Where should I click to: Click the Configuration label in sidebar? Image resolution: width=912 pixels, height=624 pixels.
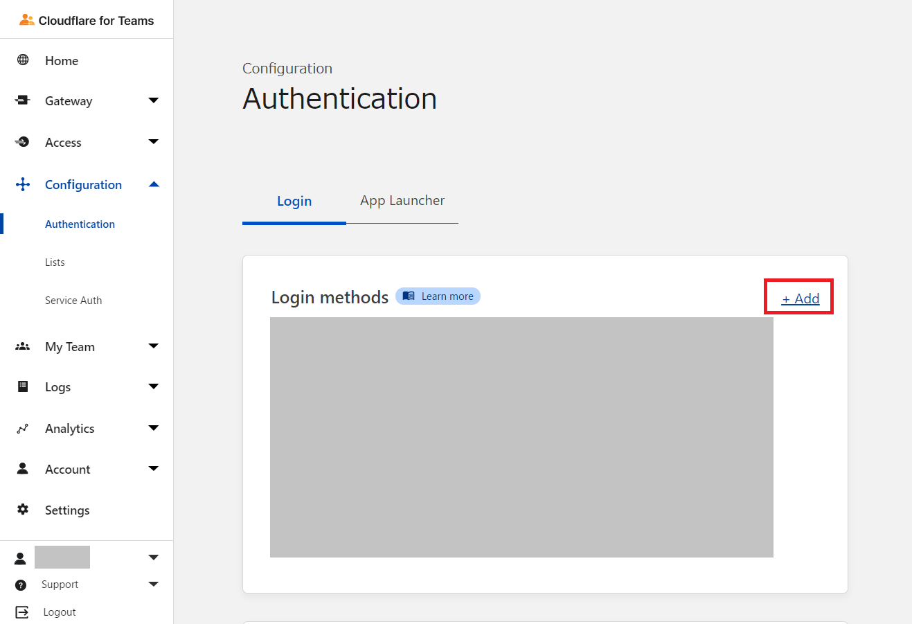(x=83, y=185)
